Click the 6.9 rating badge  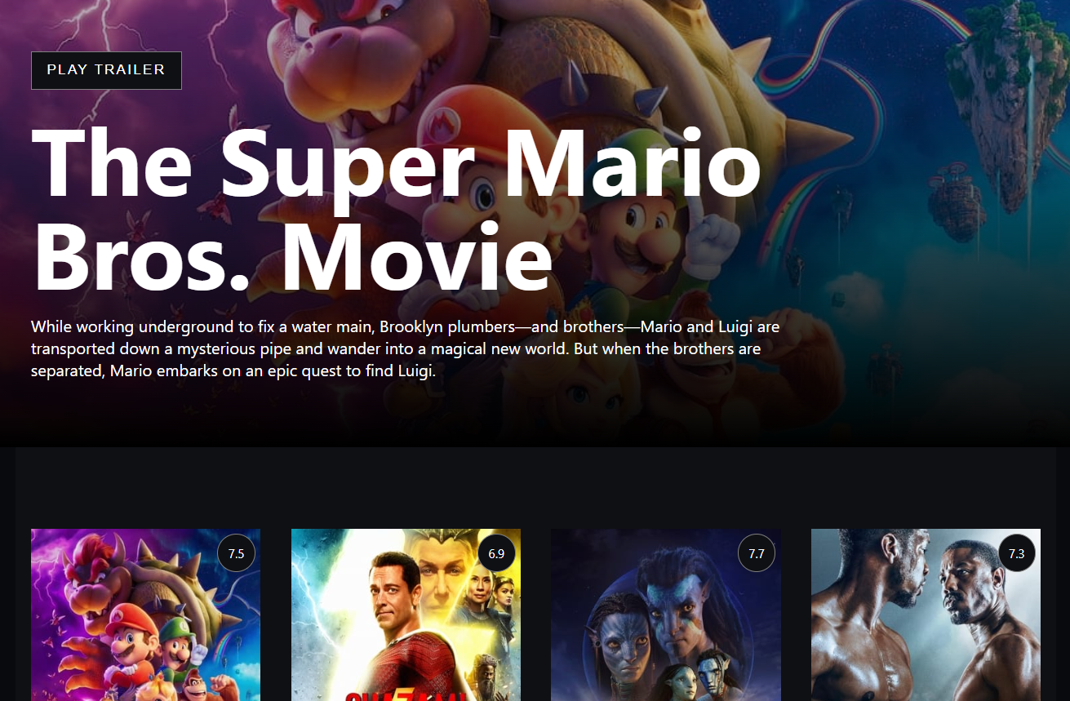click(x=496, y=553)
